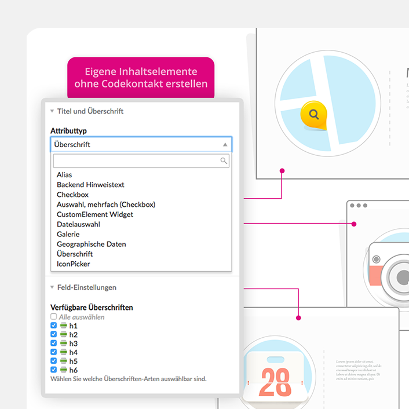Close the Attributtyp dropdown via arrow

225,144
